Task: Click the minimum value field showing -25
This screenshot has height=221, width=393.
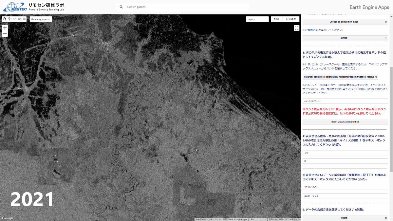Action: 345,153
